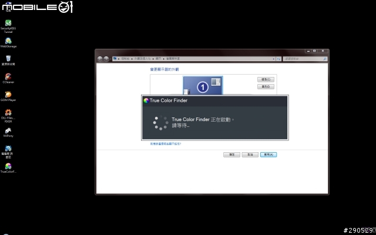The height and width of the screenshot is (235, 376).
Task: Click the True Color Finder dialog title bar
Action: coord(215,100)
